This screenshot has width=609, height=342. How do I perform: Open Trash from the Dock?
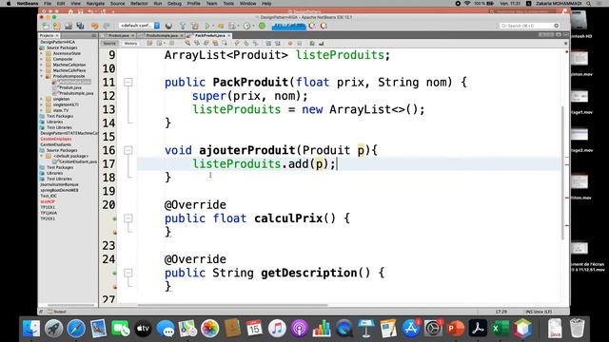[578, 329]
